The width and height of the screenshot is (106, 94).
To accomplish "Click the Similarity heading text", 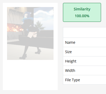I will click(x=82, y=9).
